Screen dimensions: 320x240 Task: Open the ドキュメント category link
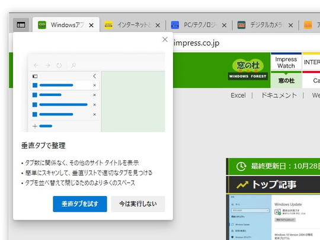[279, 95]
